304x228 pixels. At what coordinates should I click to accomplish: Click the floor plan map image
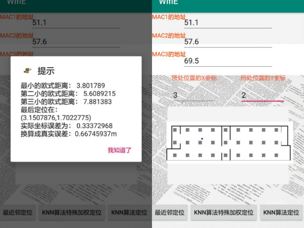(x=230, y=143)
